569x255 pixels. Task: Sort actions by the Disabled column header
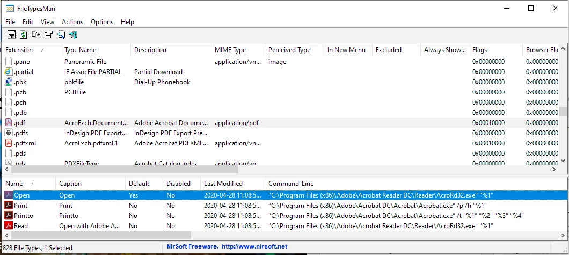pyautogui.click(x=181, y=184)
